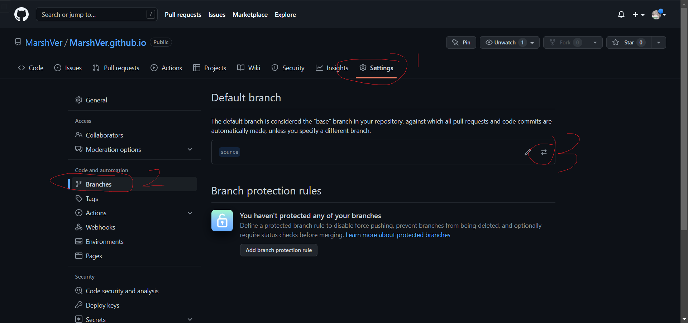
Task: Open the notifications bell
Action: 621,15
